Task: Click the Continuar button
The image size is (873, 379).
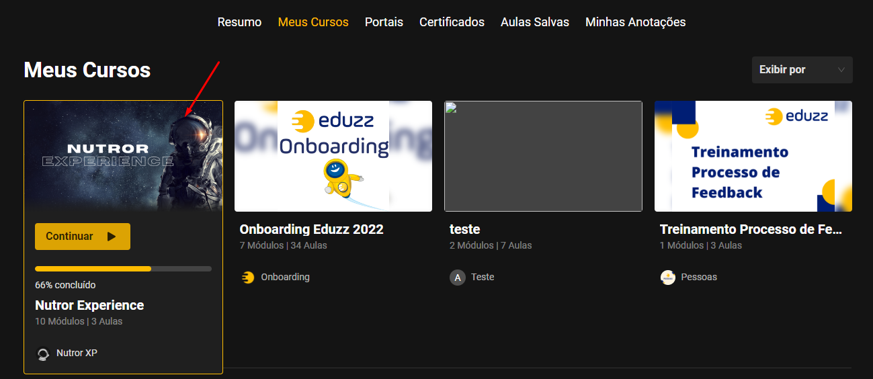Action: 83,237
